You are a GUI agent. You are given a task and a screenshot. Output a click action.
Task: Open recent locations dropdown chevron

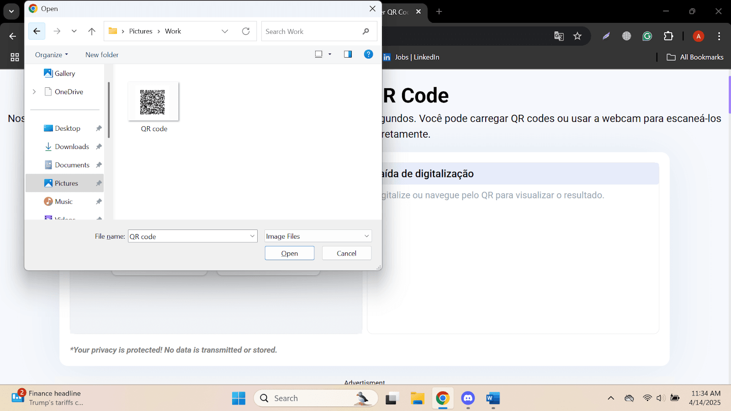[x=74, y=31]
